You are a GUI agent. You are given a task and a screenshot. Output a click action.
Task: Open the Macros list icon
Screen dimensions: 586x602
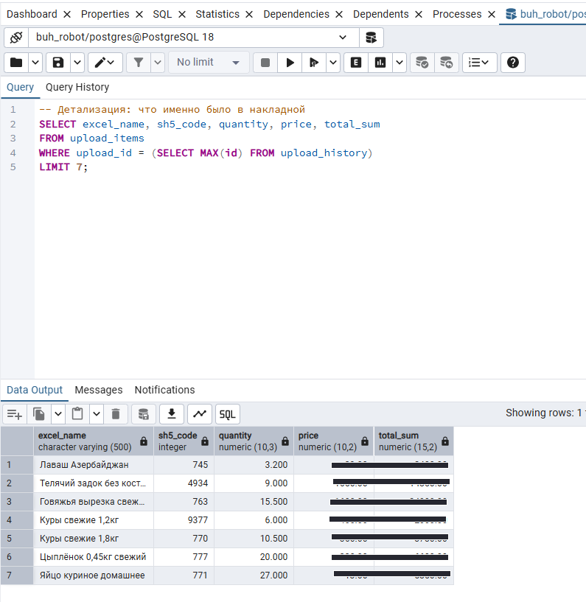(479, 63)
